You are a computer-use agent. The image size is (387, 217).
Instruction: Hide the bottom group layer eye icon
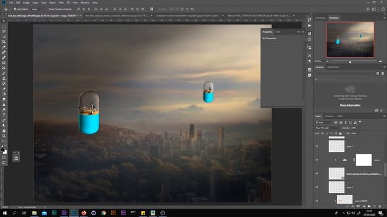317,201
